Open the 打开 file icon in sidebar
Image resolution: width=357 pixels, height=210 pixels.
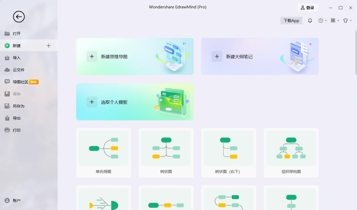pyautogui.click(x=7, y=33)
